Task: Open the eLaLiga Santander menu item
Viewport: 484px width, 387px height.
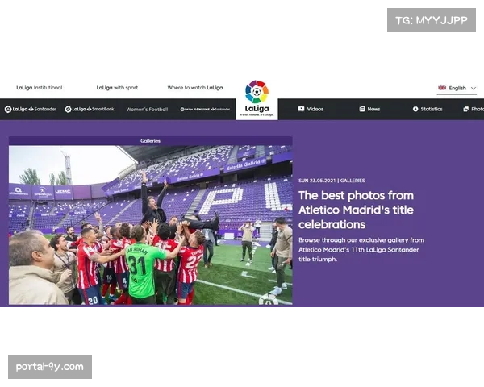Action: [205, 110]
